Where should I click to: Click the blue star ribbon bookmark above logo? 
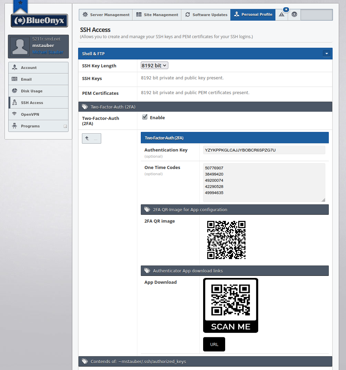[21, 6]
